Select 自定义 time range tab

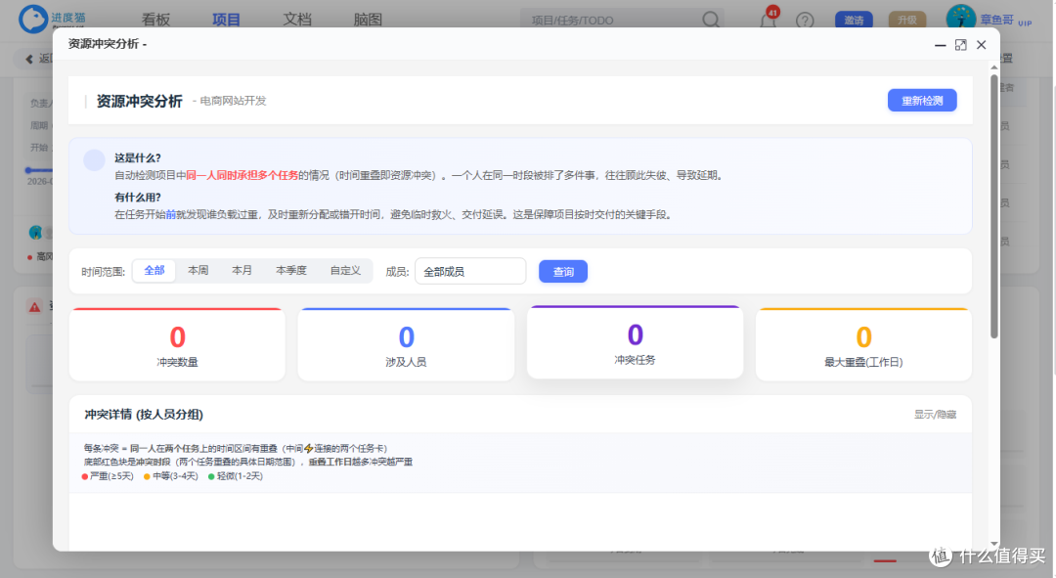345,270
